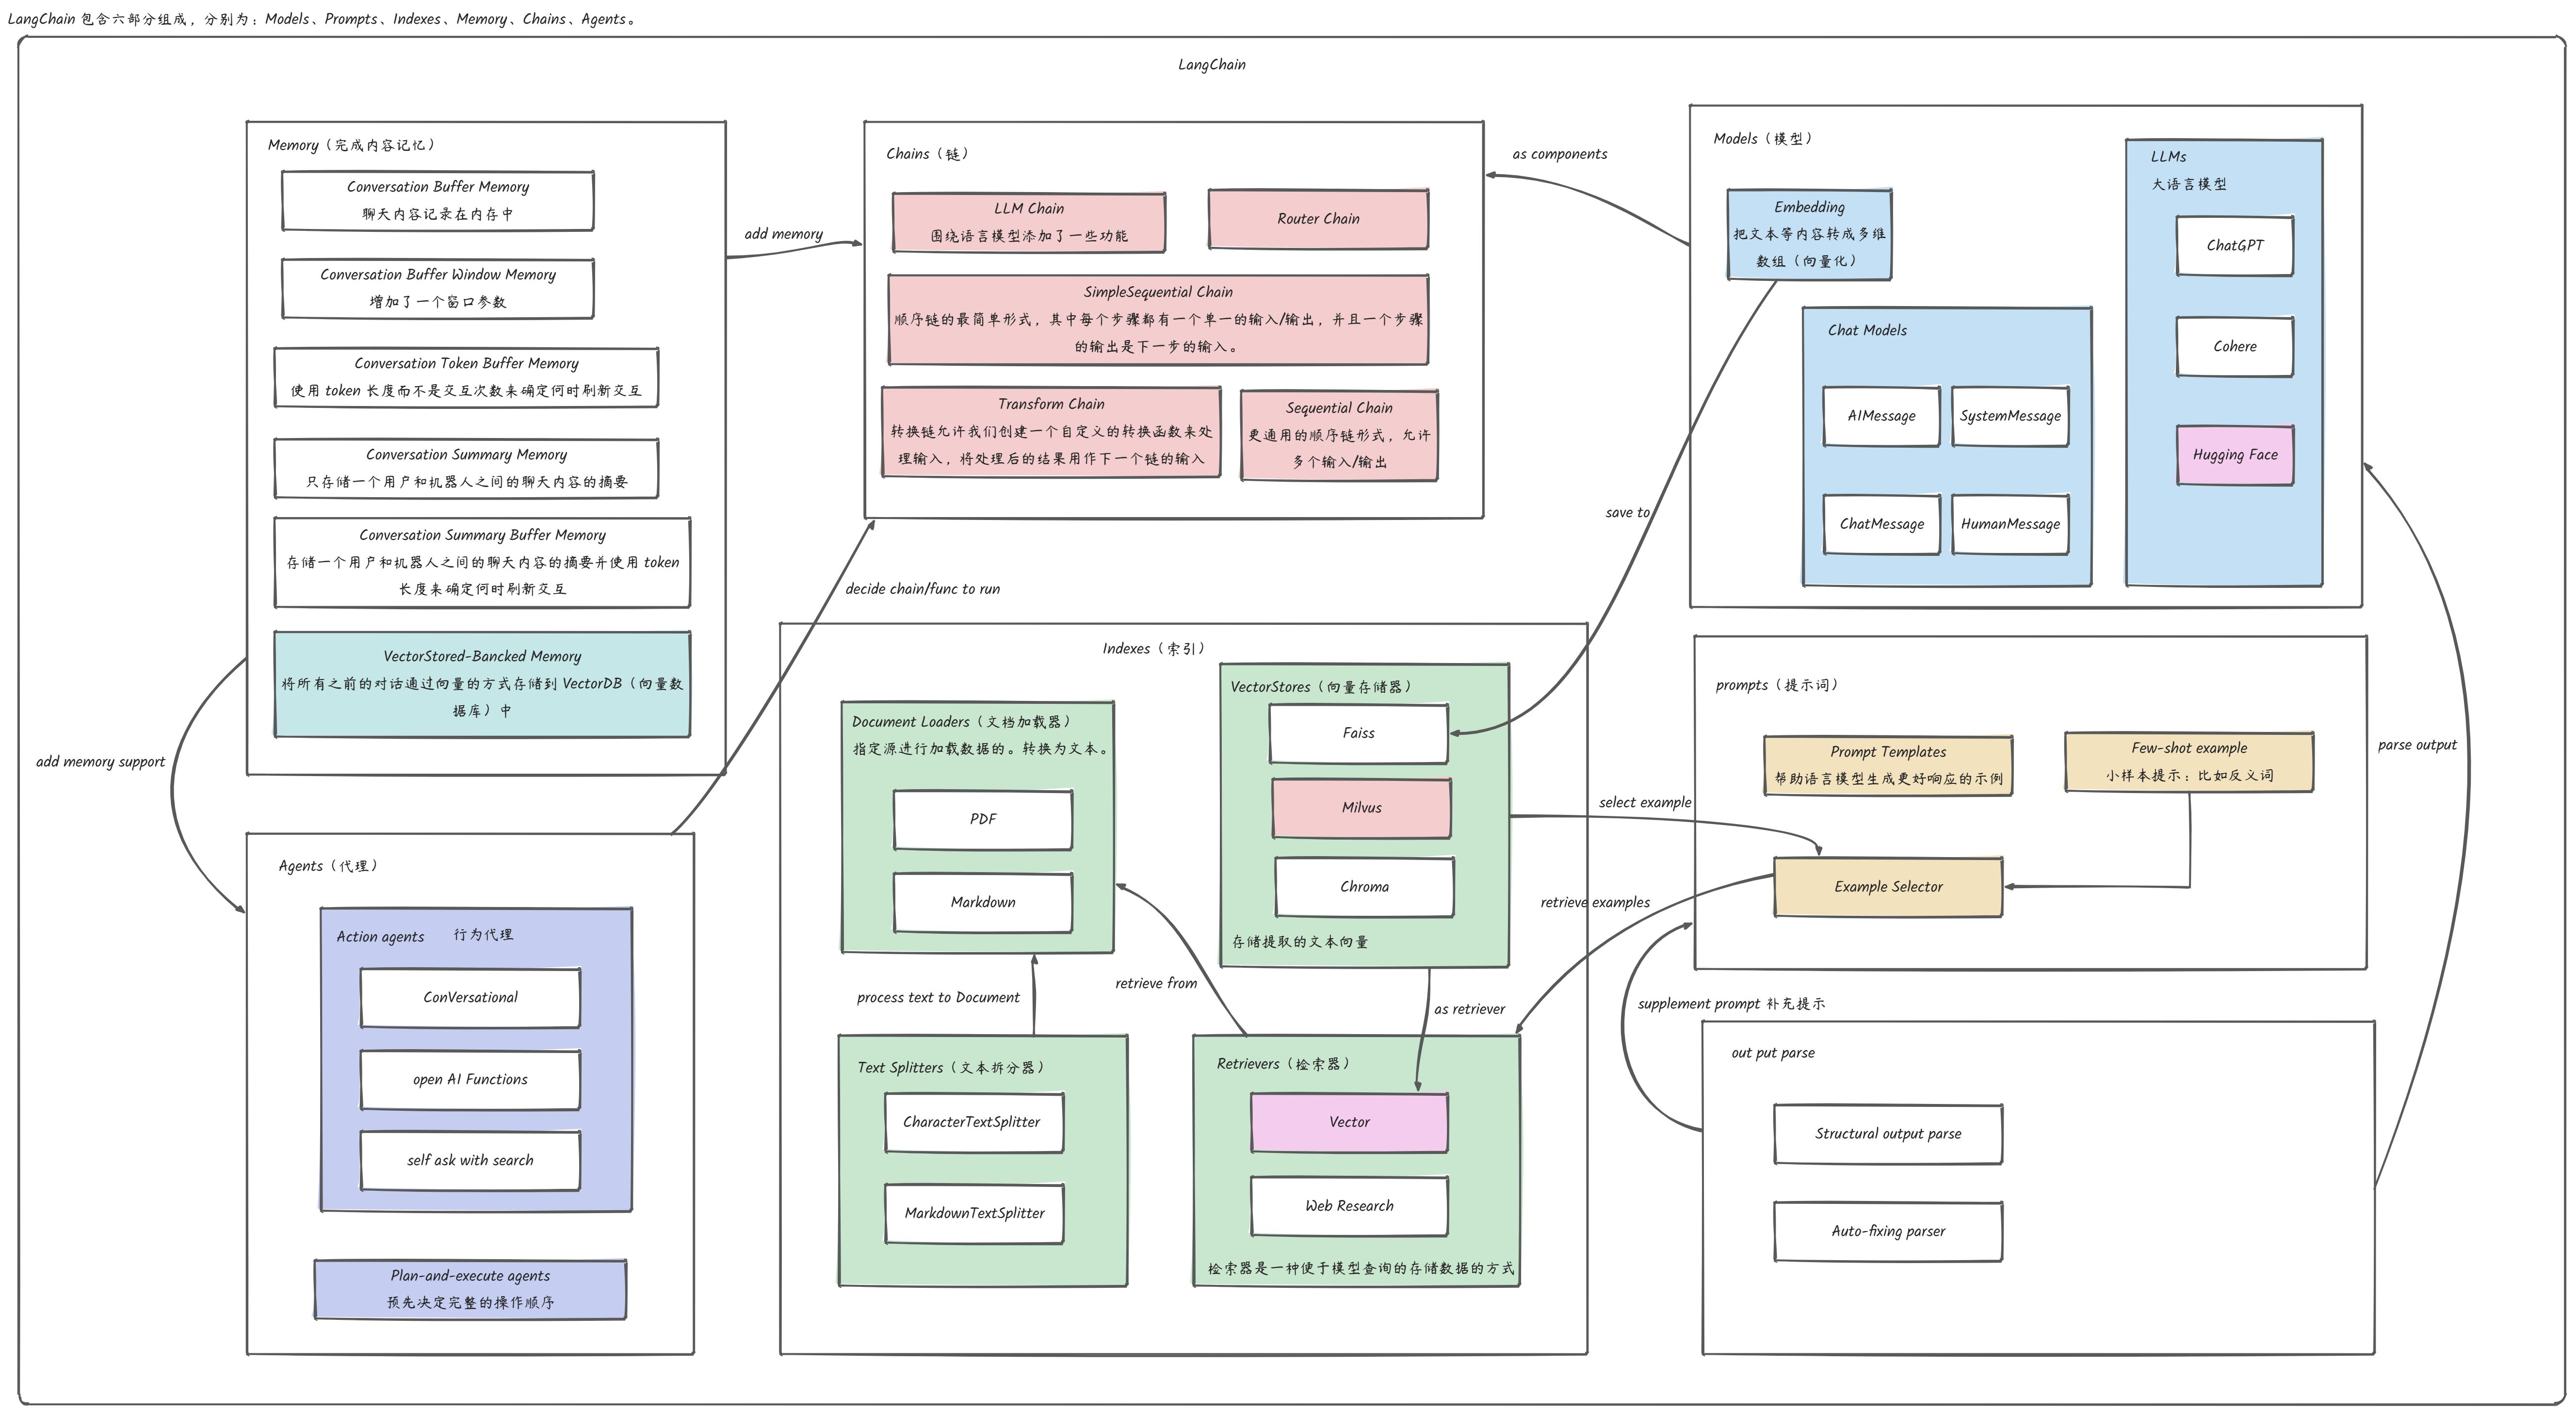Select the pink Milvus box
This screenshot has height=1412, width=2576.
1361,808
